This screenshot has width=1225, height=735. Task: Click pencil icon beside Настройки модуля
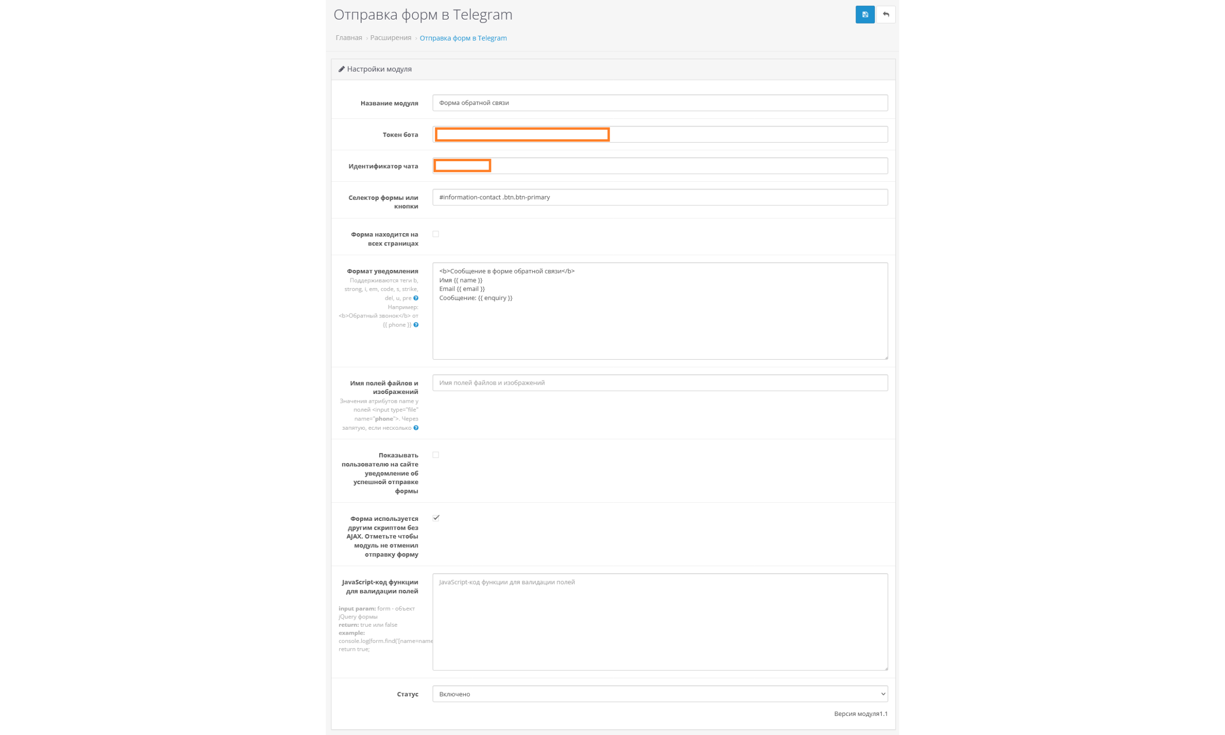pos(342,70)
